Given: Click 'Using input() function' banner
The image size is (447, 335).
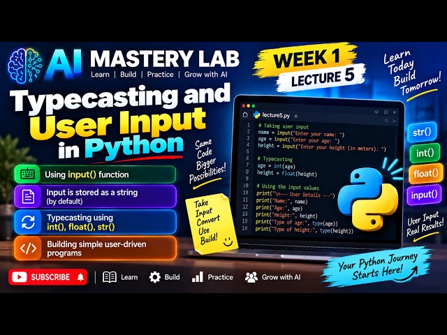Looking at the screenshot, I should click(x=95, y=174).
